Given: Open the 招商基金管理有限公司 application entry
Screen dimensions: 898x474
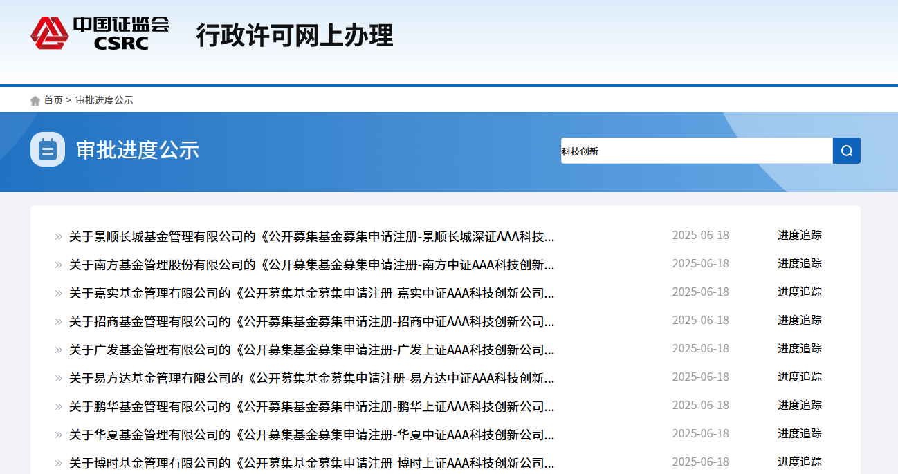Looking at the screenshot, I should pos(312,322).
